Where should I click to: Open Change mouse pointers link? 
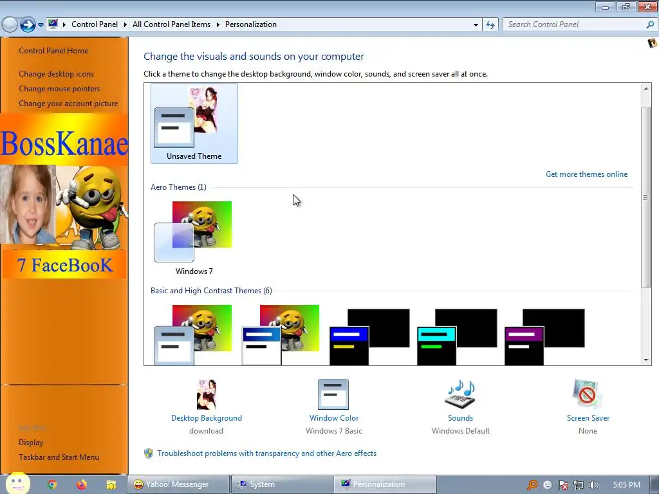pyautogui.click(x=59, y=89)
